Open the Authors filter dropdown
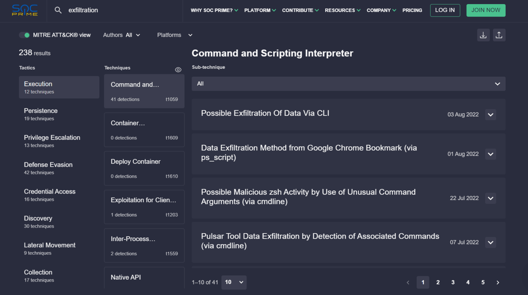The image size is (528, 295). (122, 35)
